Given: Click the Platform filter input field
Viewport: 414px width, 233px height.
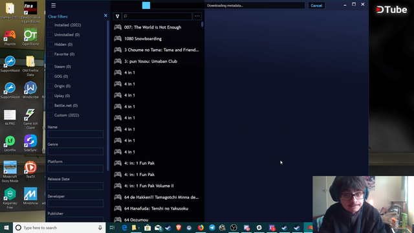Looking at the screenshot, I should [x=76, y=168].
